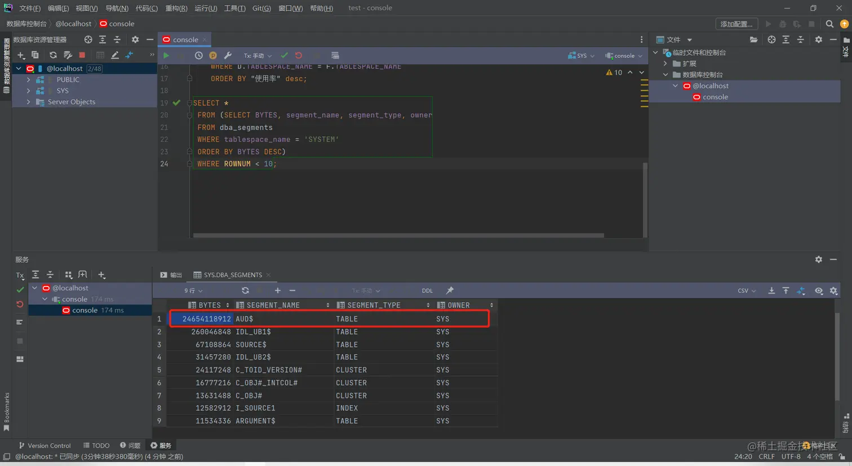The image size is (852, 466).
Task: Jump to query console icon in explorer
Action: coord(129,55)
